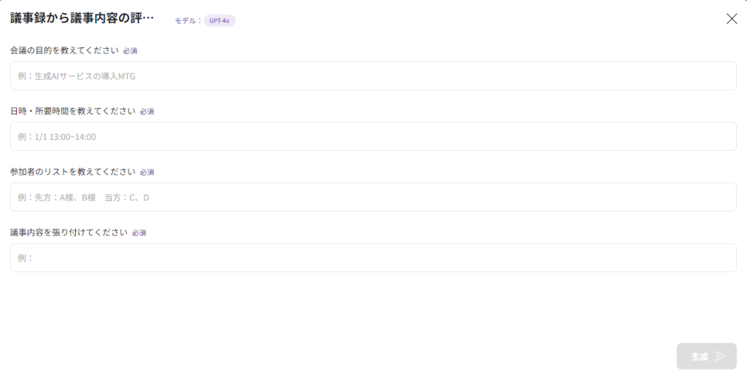Click 必須 badge beside 議事内容 label
Viewport: 747px width, 379px height.
[139, 233]
